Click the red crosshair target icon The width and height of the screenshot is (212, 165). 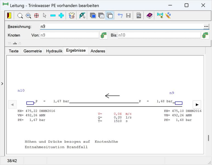[36, 16]
